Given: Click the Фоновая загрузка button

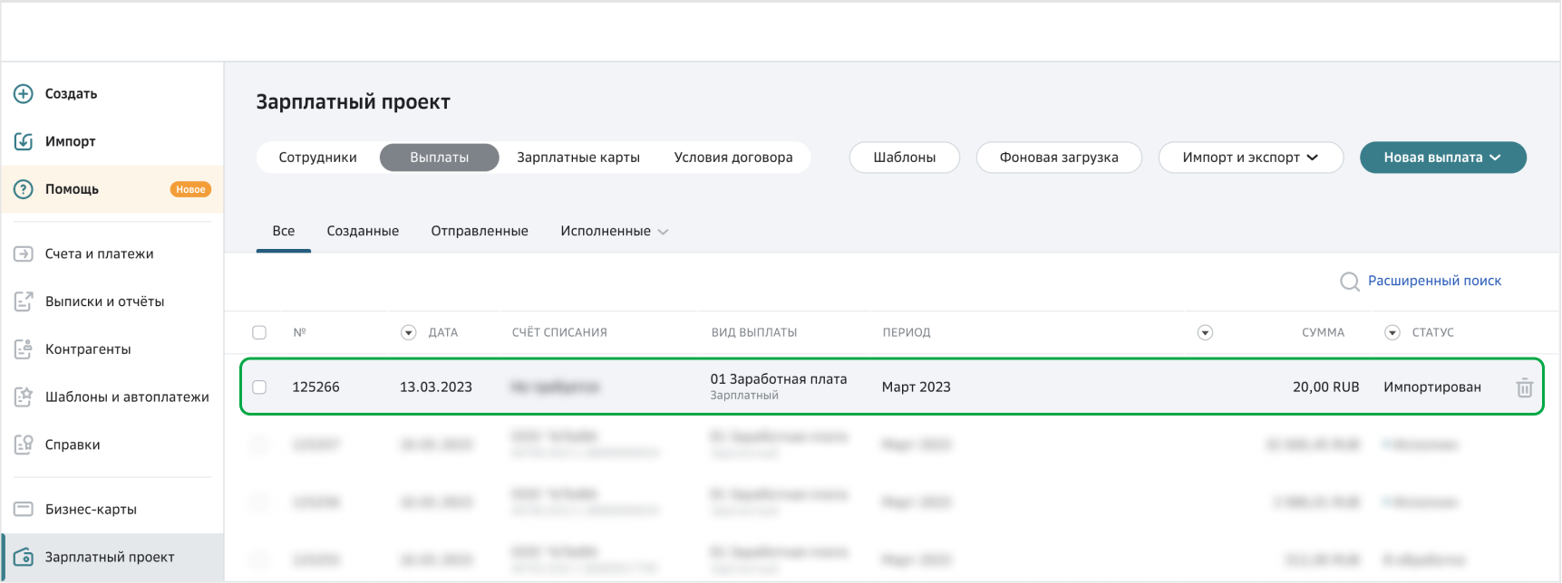Looking at the screenshot, I should [x=1058, y=158].
